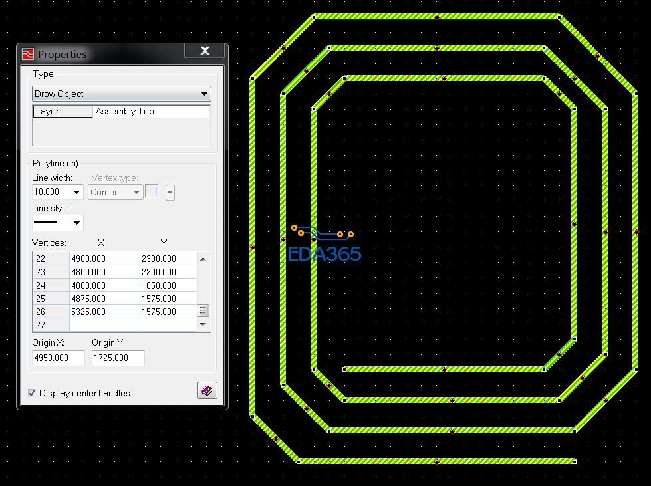The image size is (651, 486).
Task: Open the Vertex type Corner dropdown
Action: click(116, 193)
